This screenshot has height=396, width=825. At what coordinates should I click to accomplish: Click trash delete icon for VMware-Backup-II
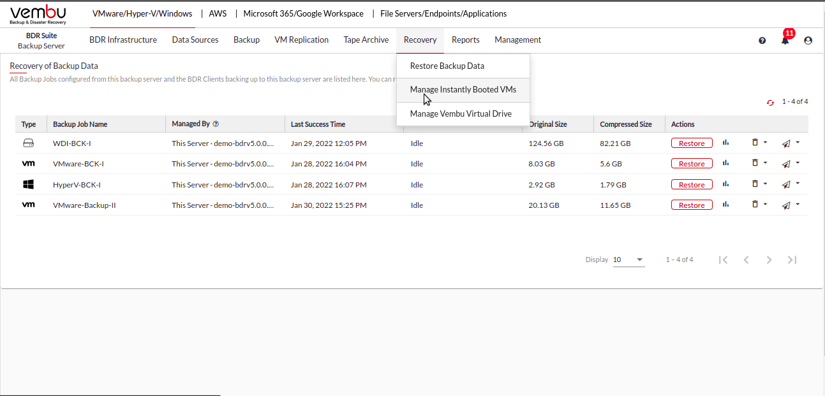[755, 205]
